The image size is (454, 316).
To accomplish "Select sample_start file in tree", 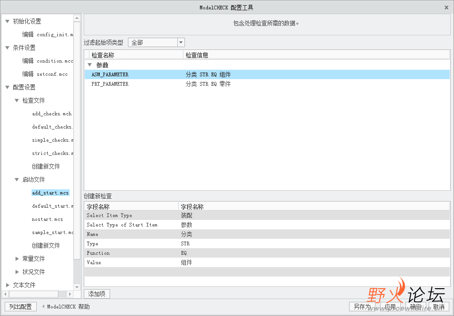I will point(52,233).
